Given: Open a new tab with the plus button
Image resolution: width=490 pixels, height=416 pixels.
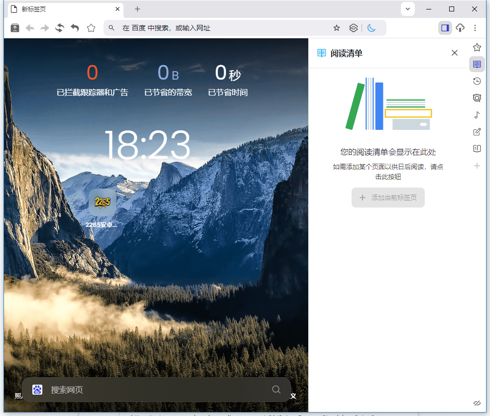Looking at the screenshot, I should tap(136, 9).
